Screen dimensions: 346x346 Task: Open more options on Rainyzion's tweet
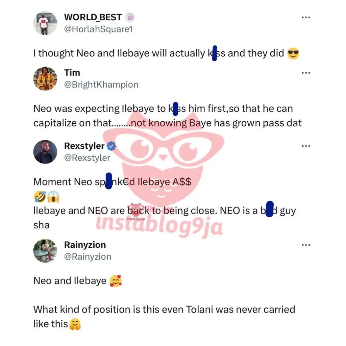coord(306,245)
